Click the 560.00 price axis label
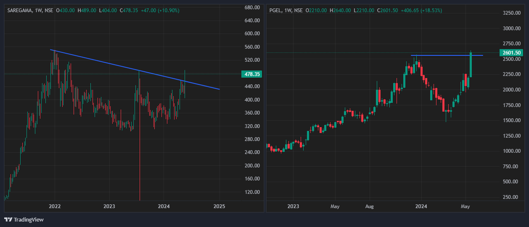Viewport: 529px width, 227px height. point(253,47)
